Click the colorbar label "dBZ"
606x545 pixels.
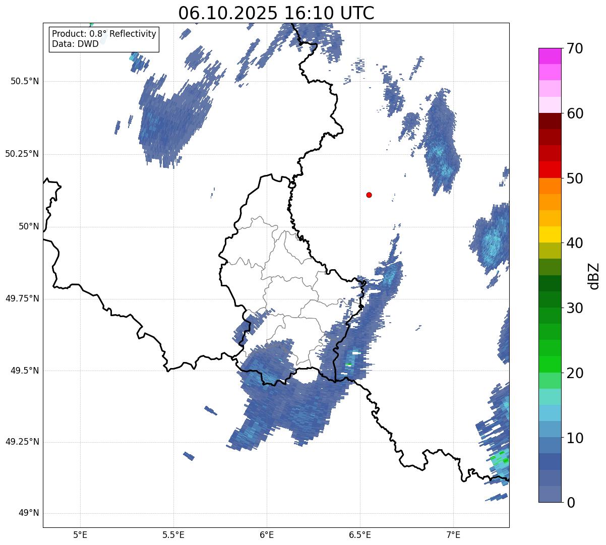(594, 275)
